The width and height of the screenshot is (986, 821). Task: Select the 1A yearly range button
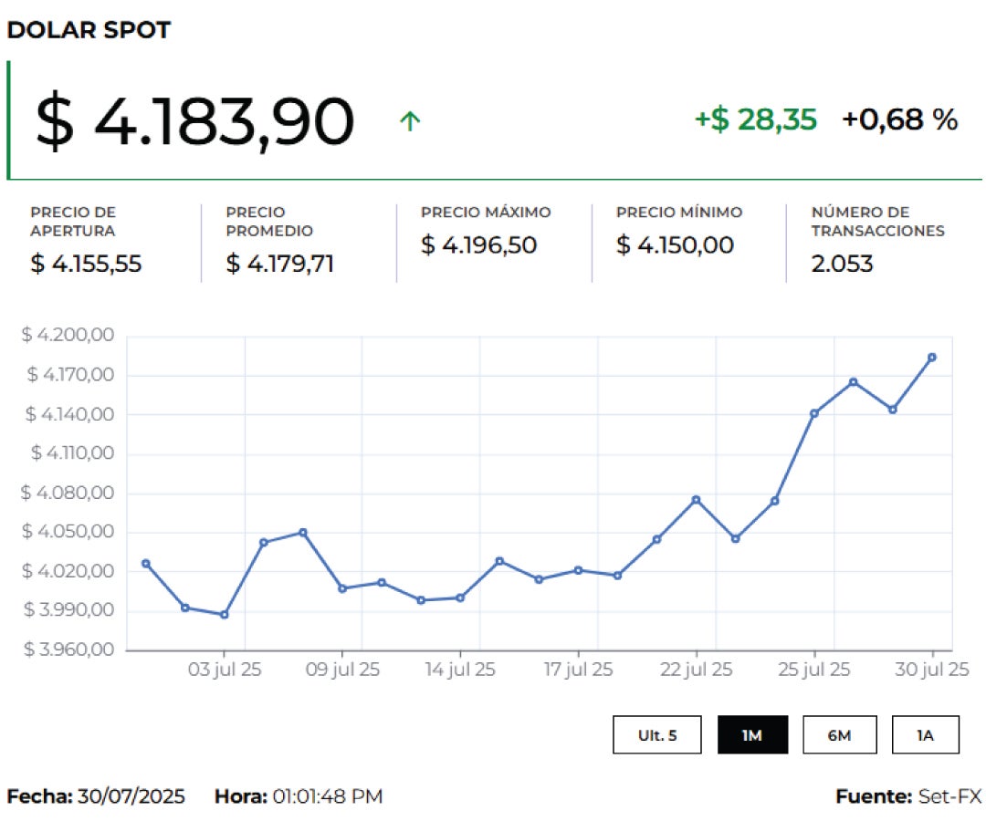(x=925, y=735)
